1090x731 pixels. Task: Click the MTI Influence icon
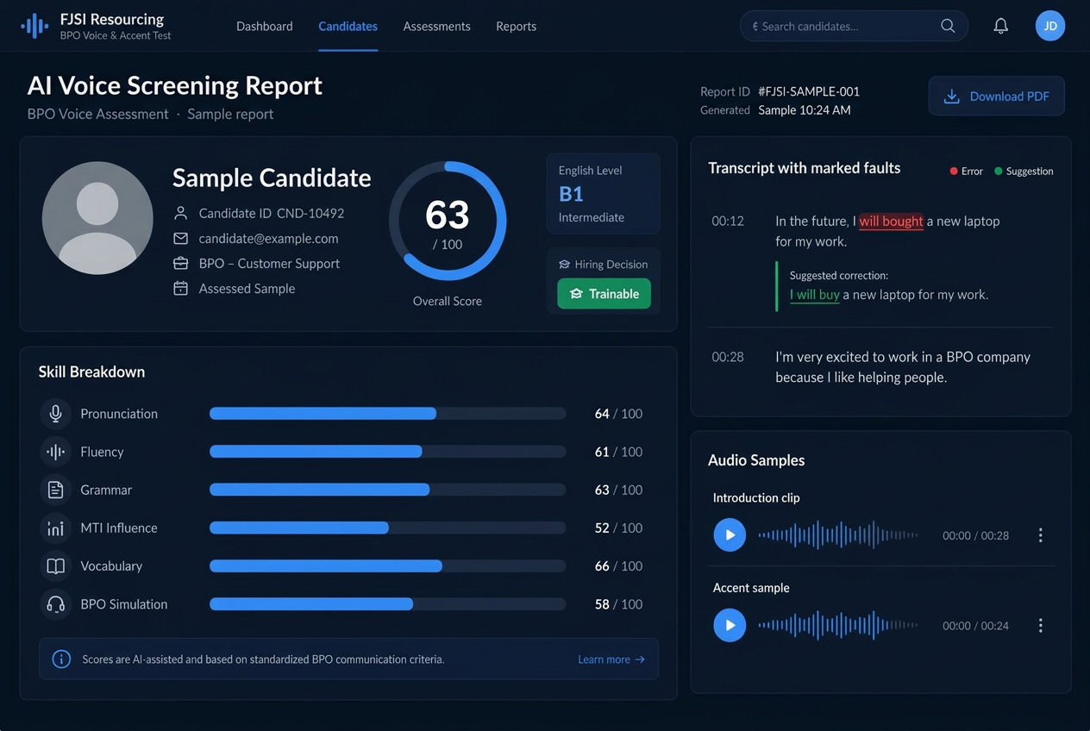coord(55,528)
